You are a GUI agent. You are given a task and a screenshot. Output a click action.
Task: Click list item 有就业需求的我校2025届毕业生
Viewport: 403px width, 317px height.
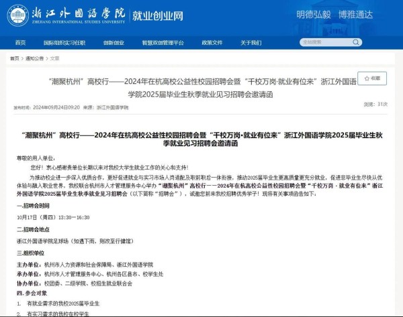(63, 304)
